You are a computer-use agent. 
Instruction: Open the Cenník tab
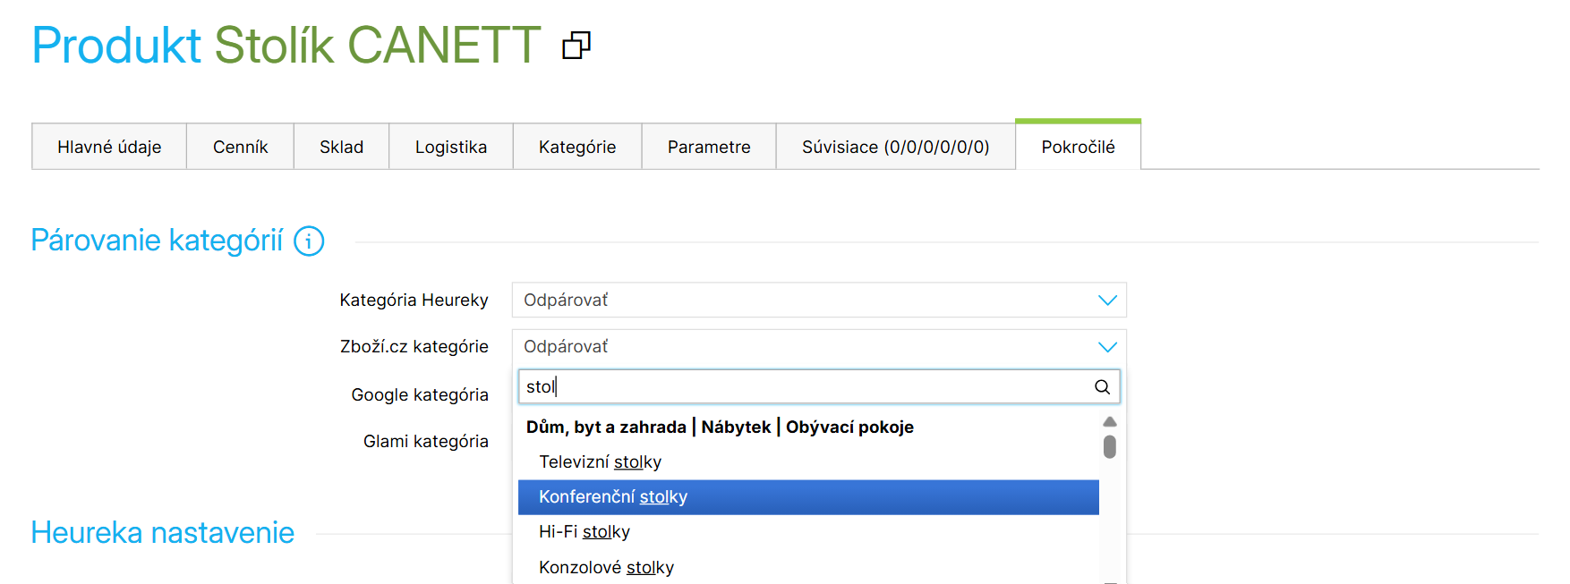pos(239,146)
